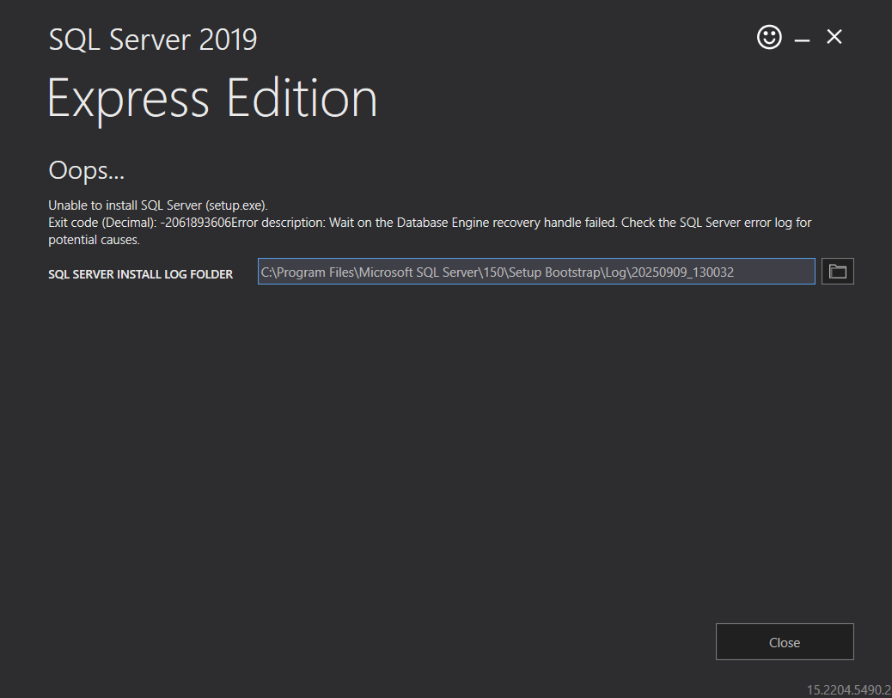Click the SQL SERVER INSTALL LOG FOLDER label
This screenshot has width=892, height=698.
point(140,273)
